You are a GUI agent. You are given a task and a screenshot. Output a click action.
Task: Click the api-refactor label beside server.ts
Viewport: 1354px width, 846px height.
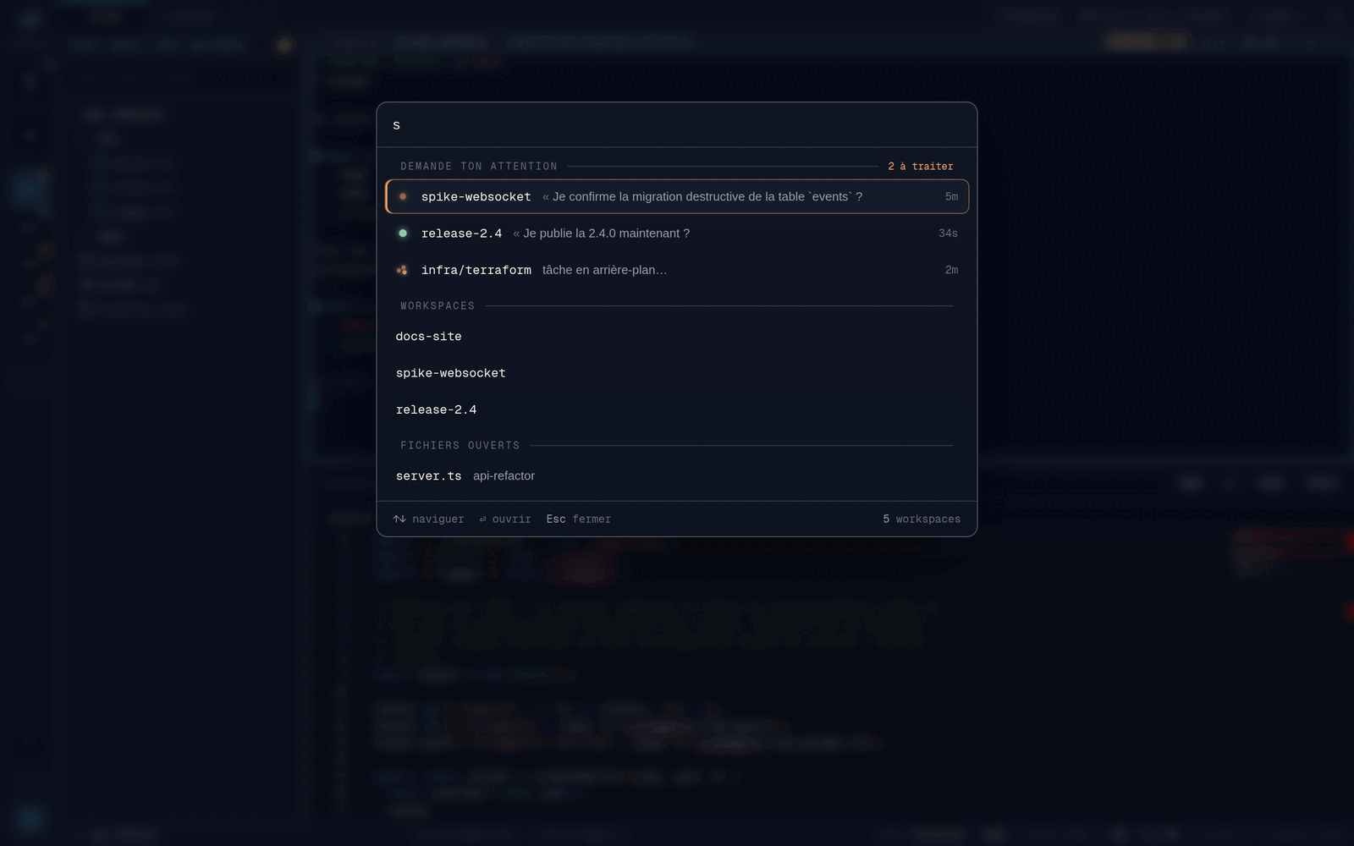(x=504, y=476)
